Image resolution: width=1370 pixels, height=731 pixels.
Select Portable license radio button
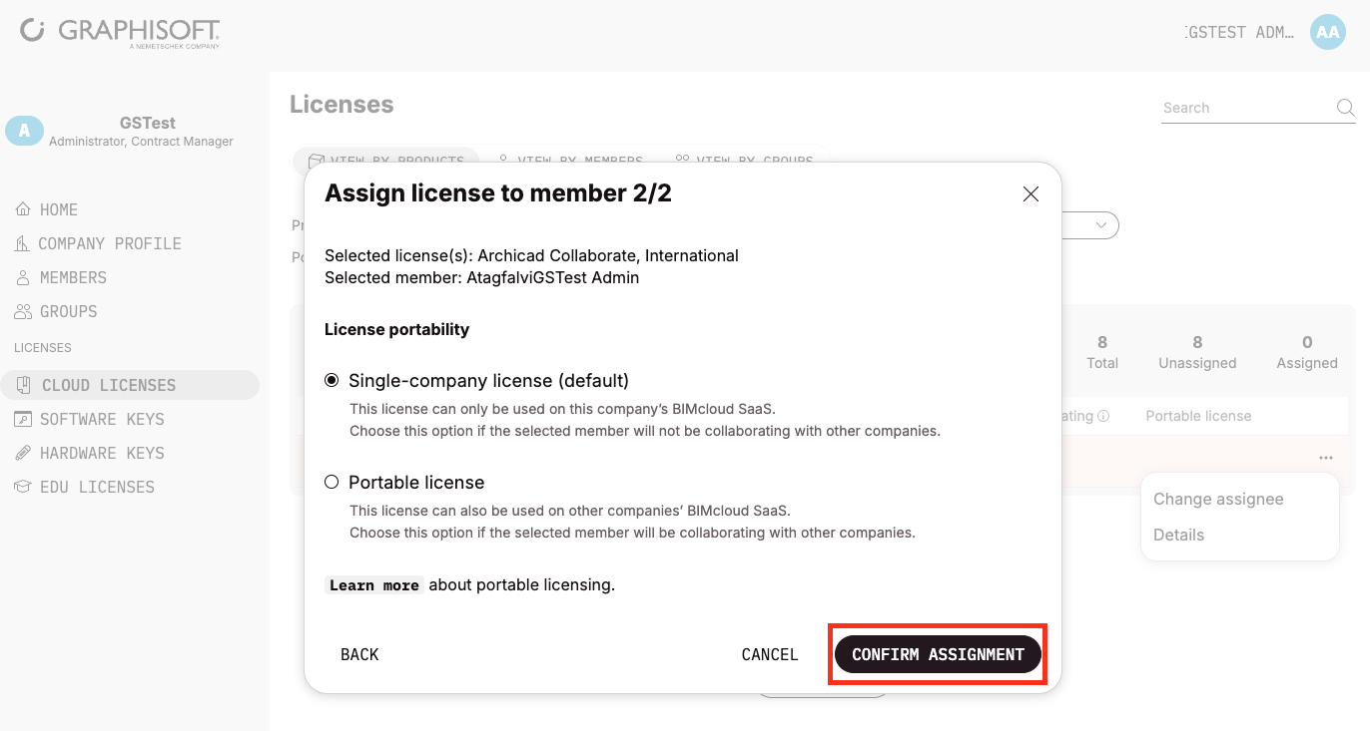[332, 483]
